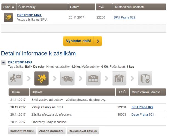Sort results by the Stav column arrows
The height and width of the screenshot is (137, 171).
point(13,7)
